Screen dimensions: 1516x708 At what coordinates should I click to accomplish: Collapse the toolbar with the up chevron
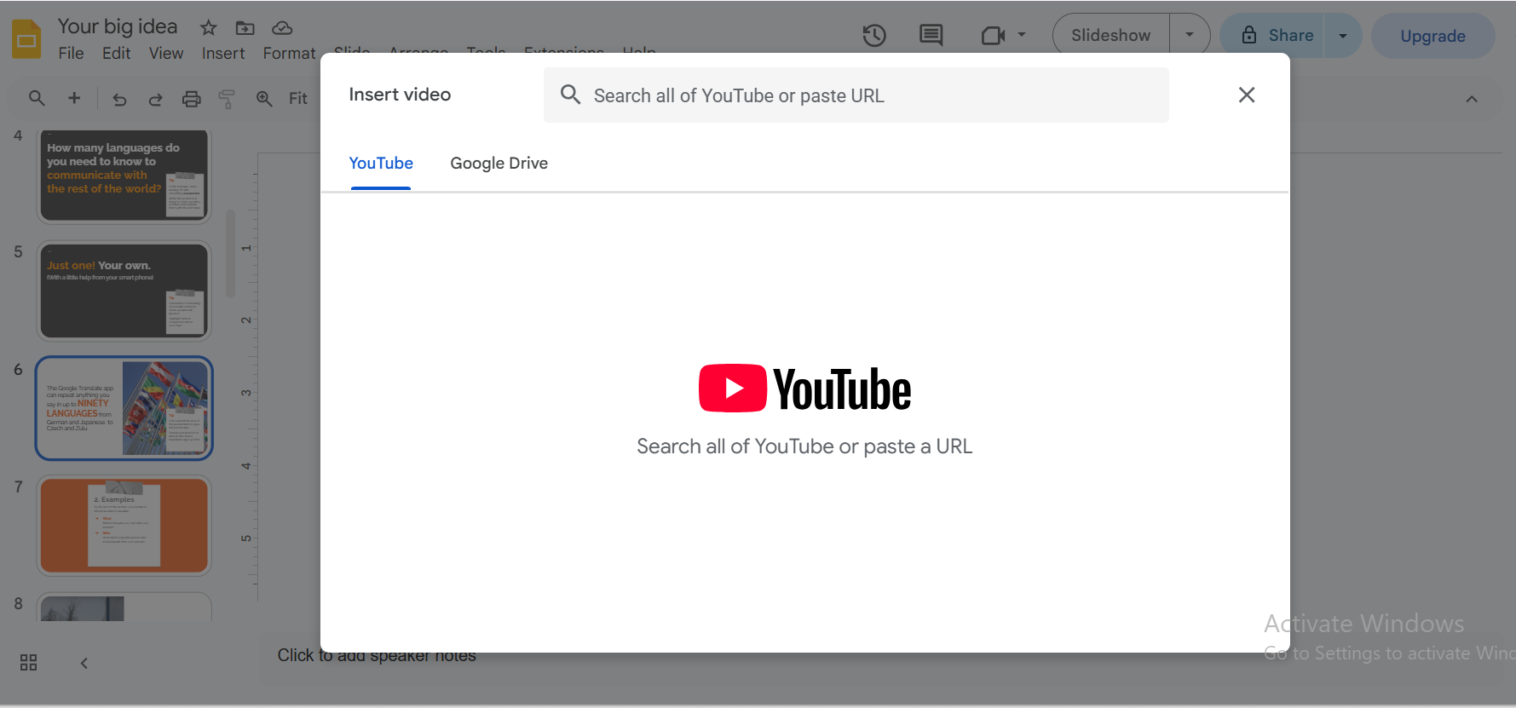click(1472, 99)
